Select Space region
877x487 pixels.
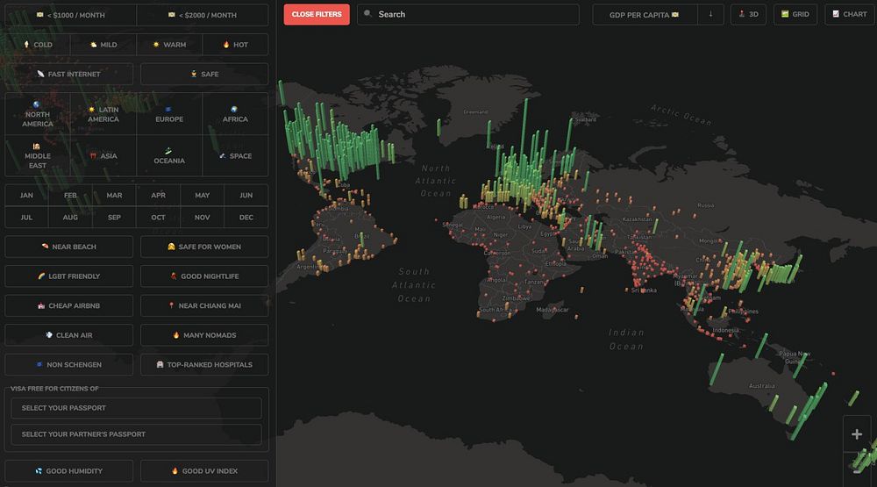(x=235, y=155)
